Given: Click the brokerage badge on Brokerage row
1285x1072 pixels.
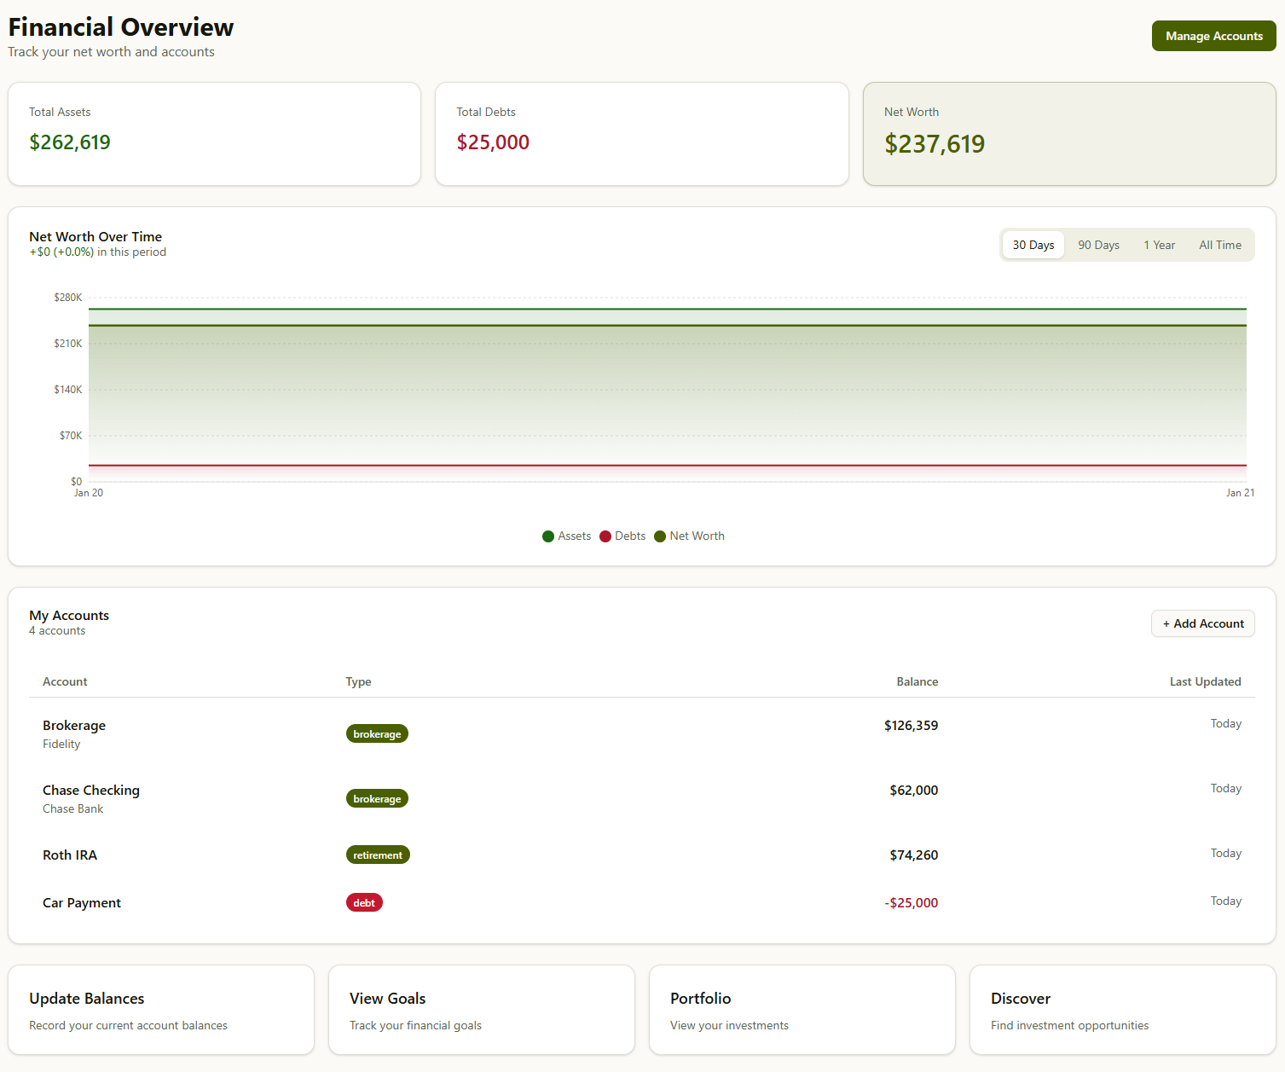Looking at the screenshot, I should [377, 733].
